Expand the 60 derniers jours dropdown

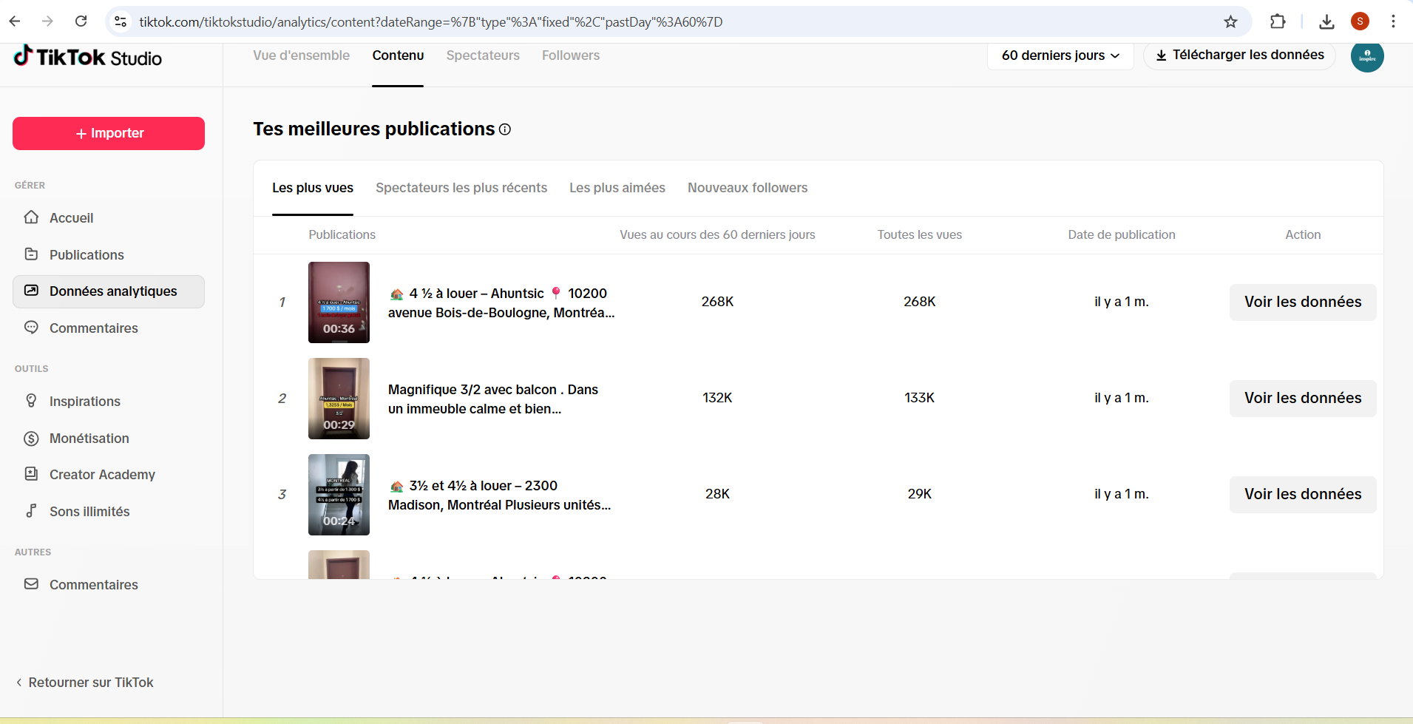coord(1060,55)
